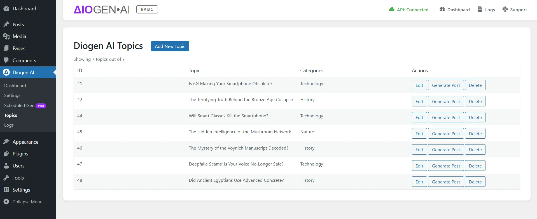This screenshot has width=537, height=219.
Task: Click the header Dashboard gauge icon
Action: click(442, 9)
